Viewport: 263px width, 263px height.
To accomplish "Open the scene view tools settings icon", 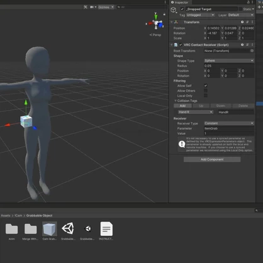I will 86,7.
